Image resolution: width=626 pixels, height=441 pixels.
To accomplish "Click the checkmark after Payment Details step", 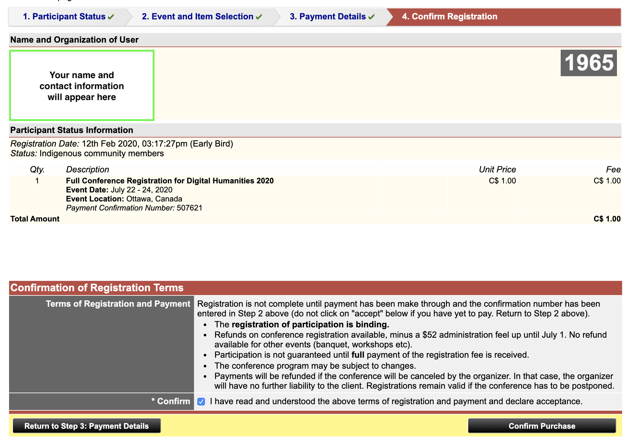I will tap(371, 17).
